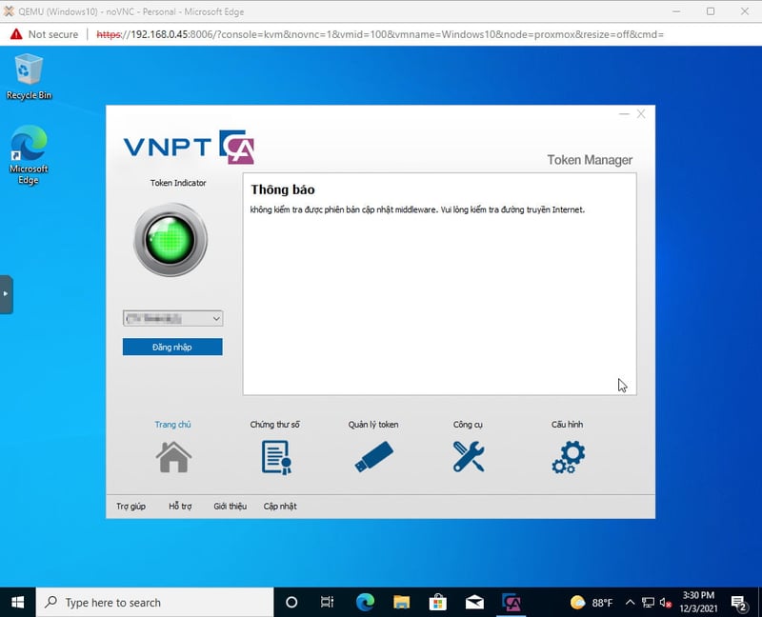Open Chứng thư số certificate icon
Screen dimensions: 762x617
click(275, 457)
